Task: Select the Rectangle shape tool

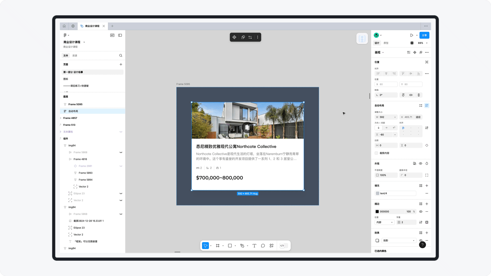Action: 230,246
